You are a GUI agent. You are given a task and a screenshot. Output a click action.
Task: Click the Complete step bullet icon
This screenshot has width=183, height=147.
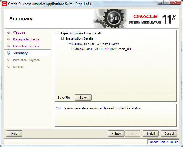click(9, 66)
